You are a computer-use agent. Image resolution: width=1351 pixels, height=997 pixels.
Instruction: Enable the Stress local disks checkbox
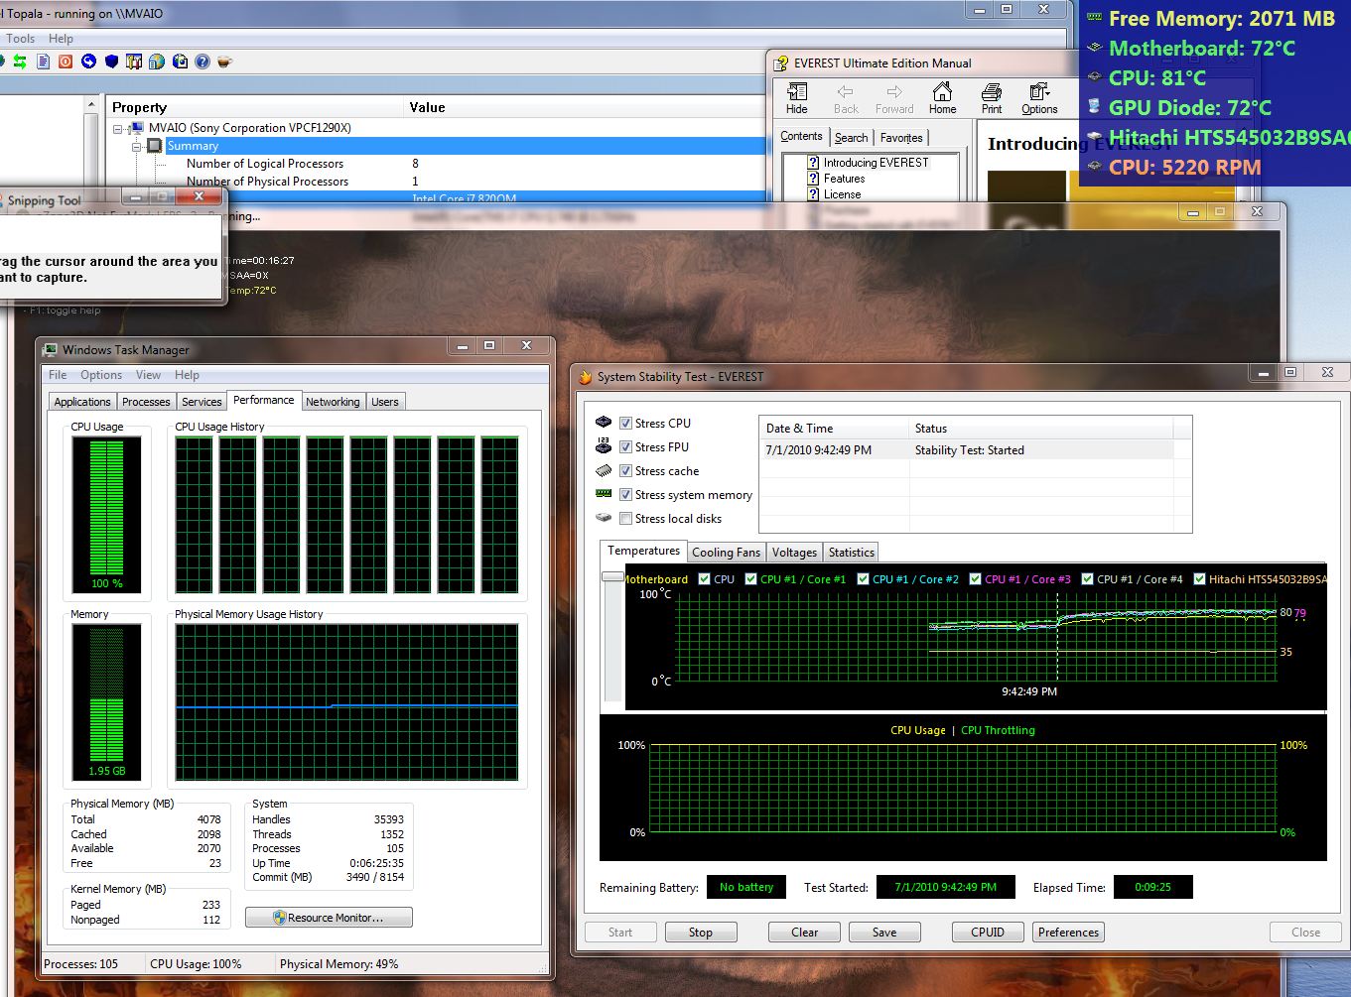(x=625, y=518)
